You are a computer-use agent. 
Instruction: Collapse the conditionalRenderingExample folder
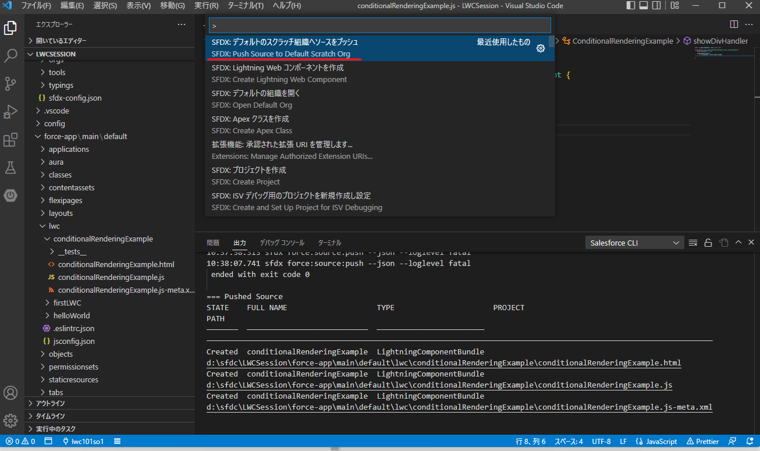pyautogui.click(x=109, y=239)
